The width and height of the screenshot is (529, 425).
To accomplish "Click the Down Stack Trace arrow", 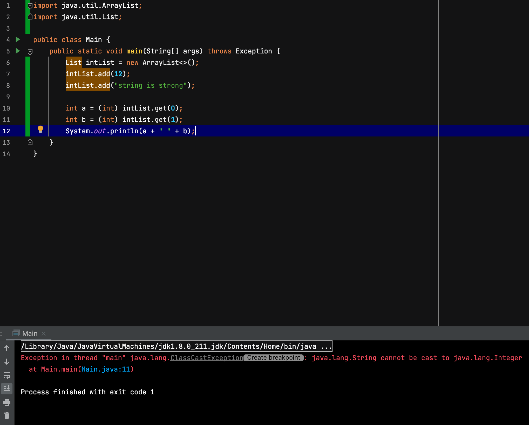I will tap(7, 362).
